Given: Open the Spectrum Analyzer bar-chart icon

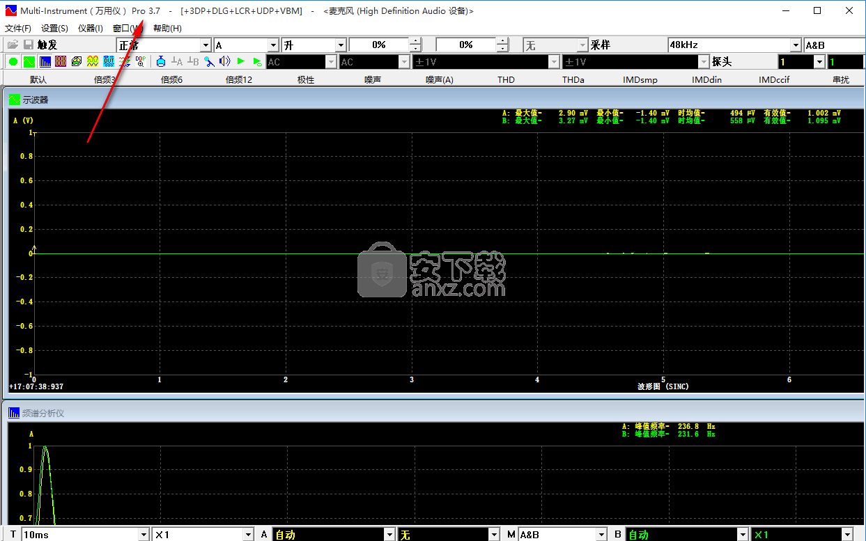Looking at the screenshot, I should coord(45,62).
